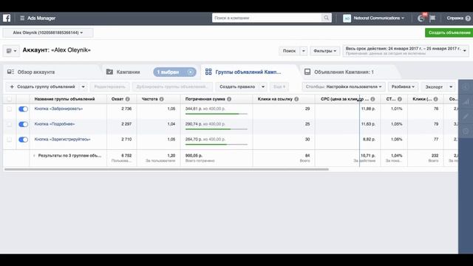Click the search magnifier button
473x266 pixels.
326,18
